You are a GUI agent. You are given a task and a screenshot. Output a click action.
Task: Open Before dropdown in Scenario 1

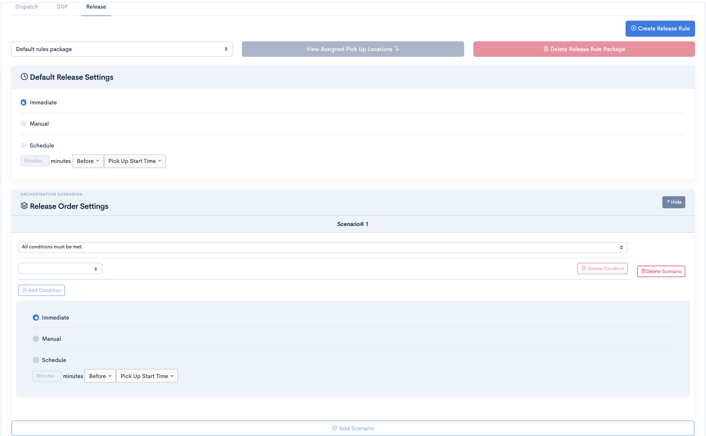100,376
